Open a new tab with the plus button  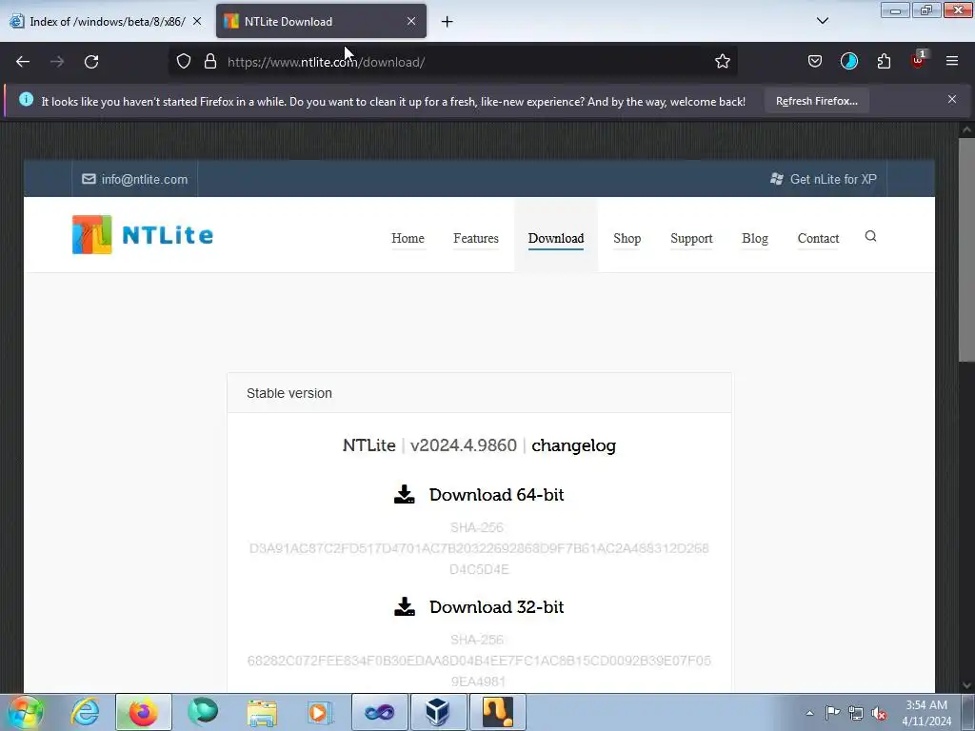(x=448, y=22)
